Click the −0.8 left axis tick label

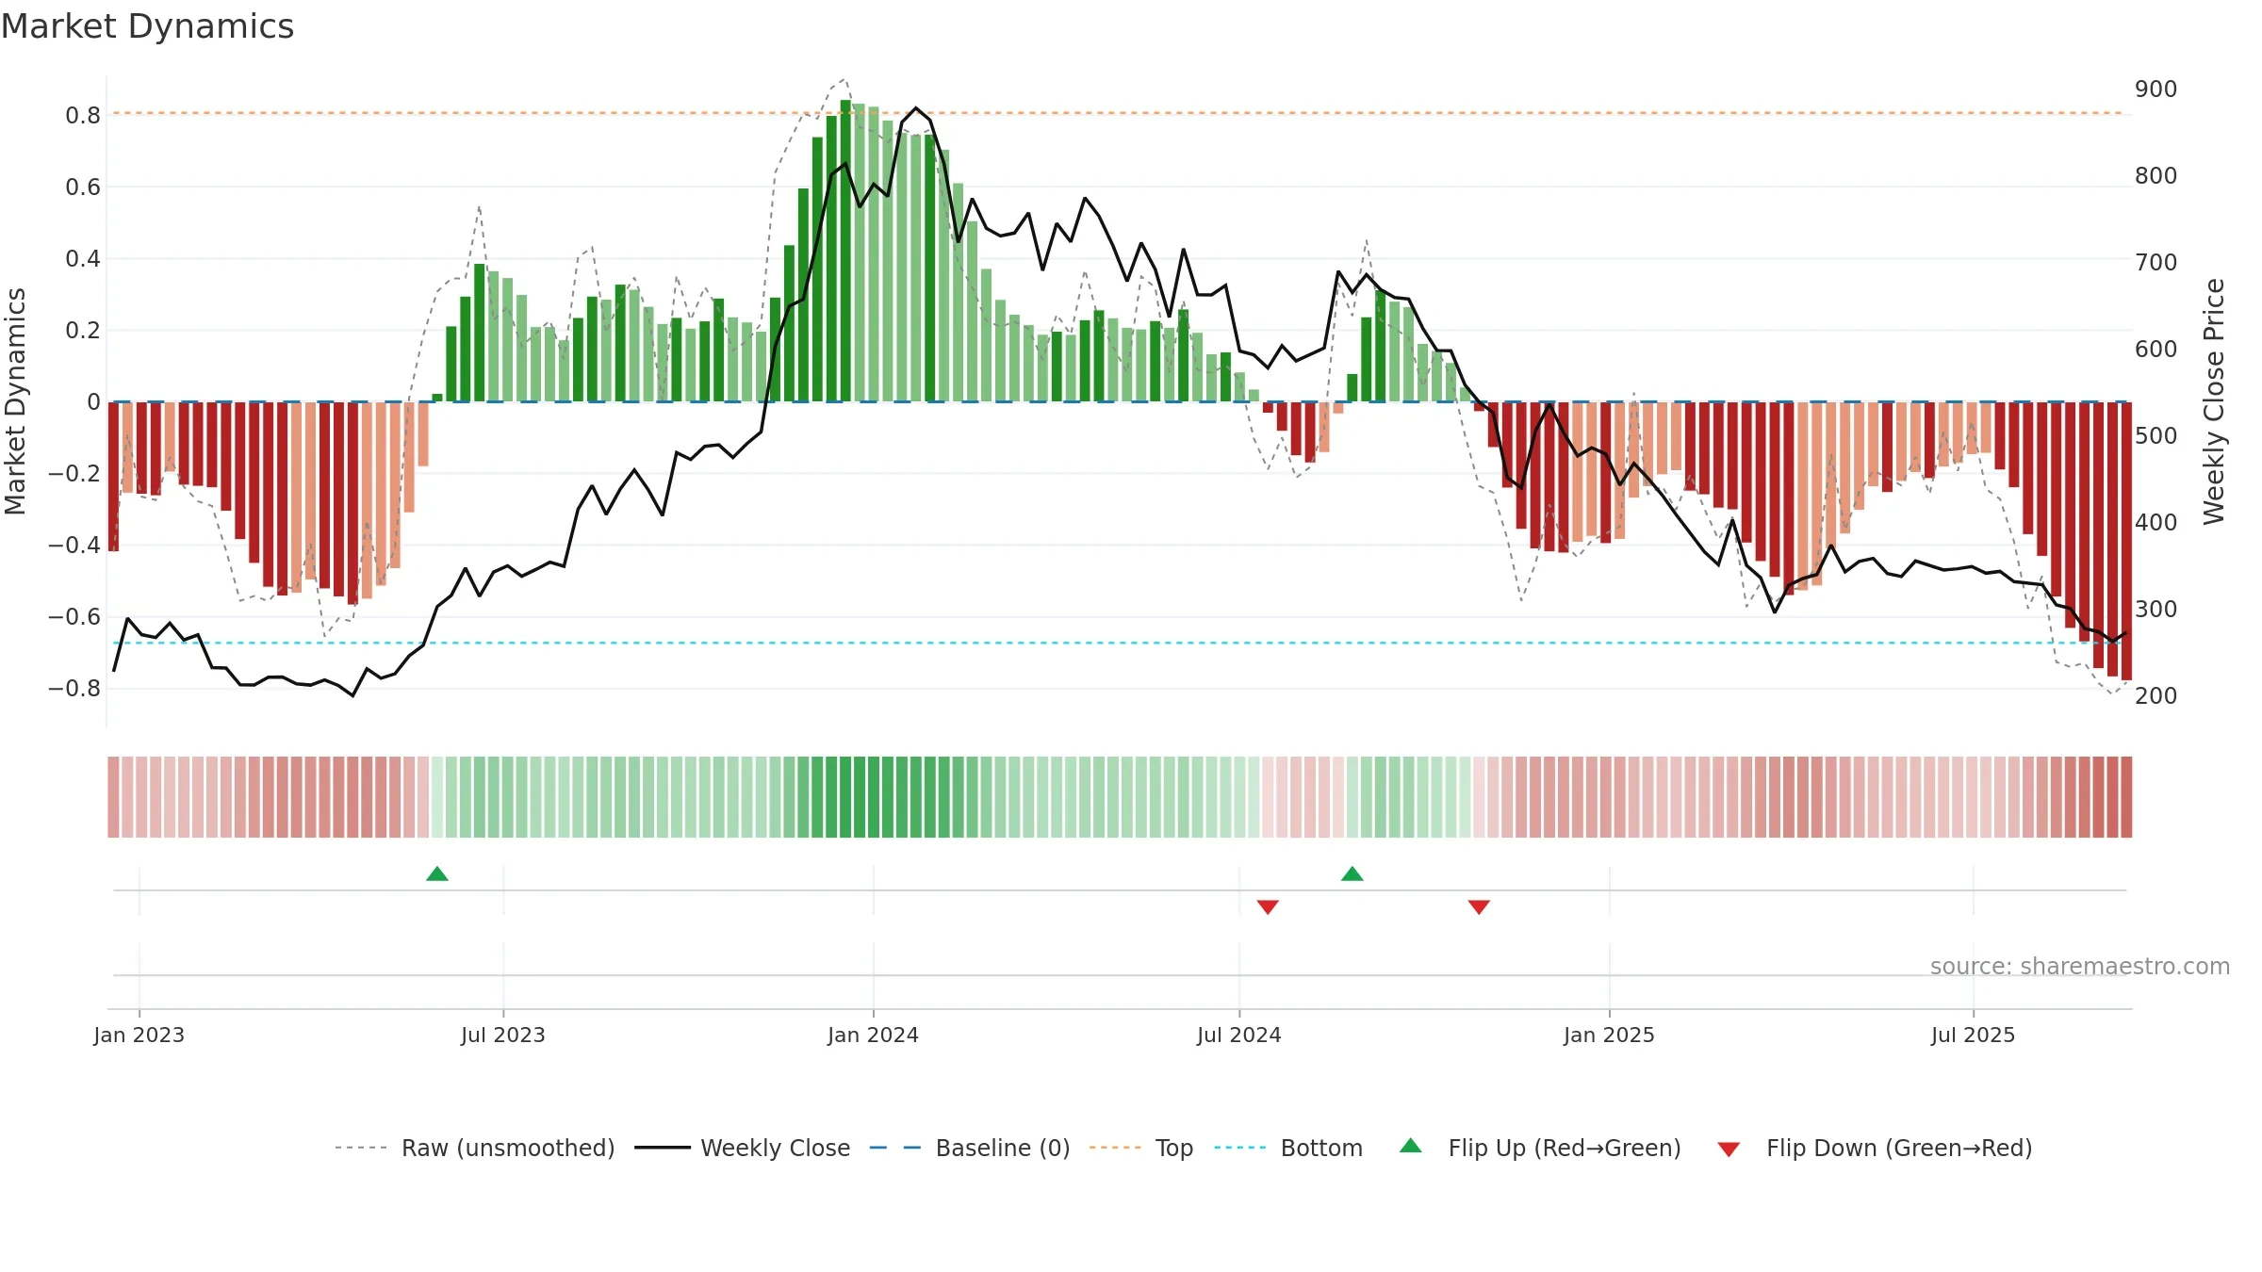pos(74,689)
